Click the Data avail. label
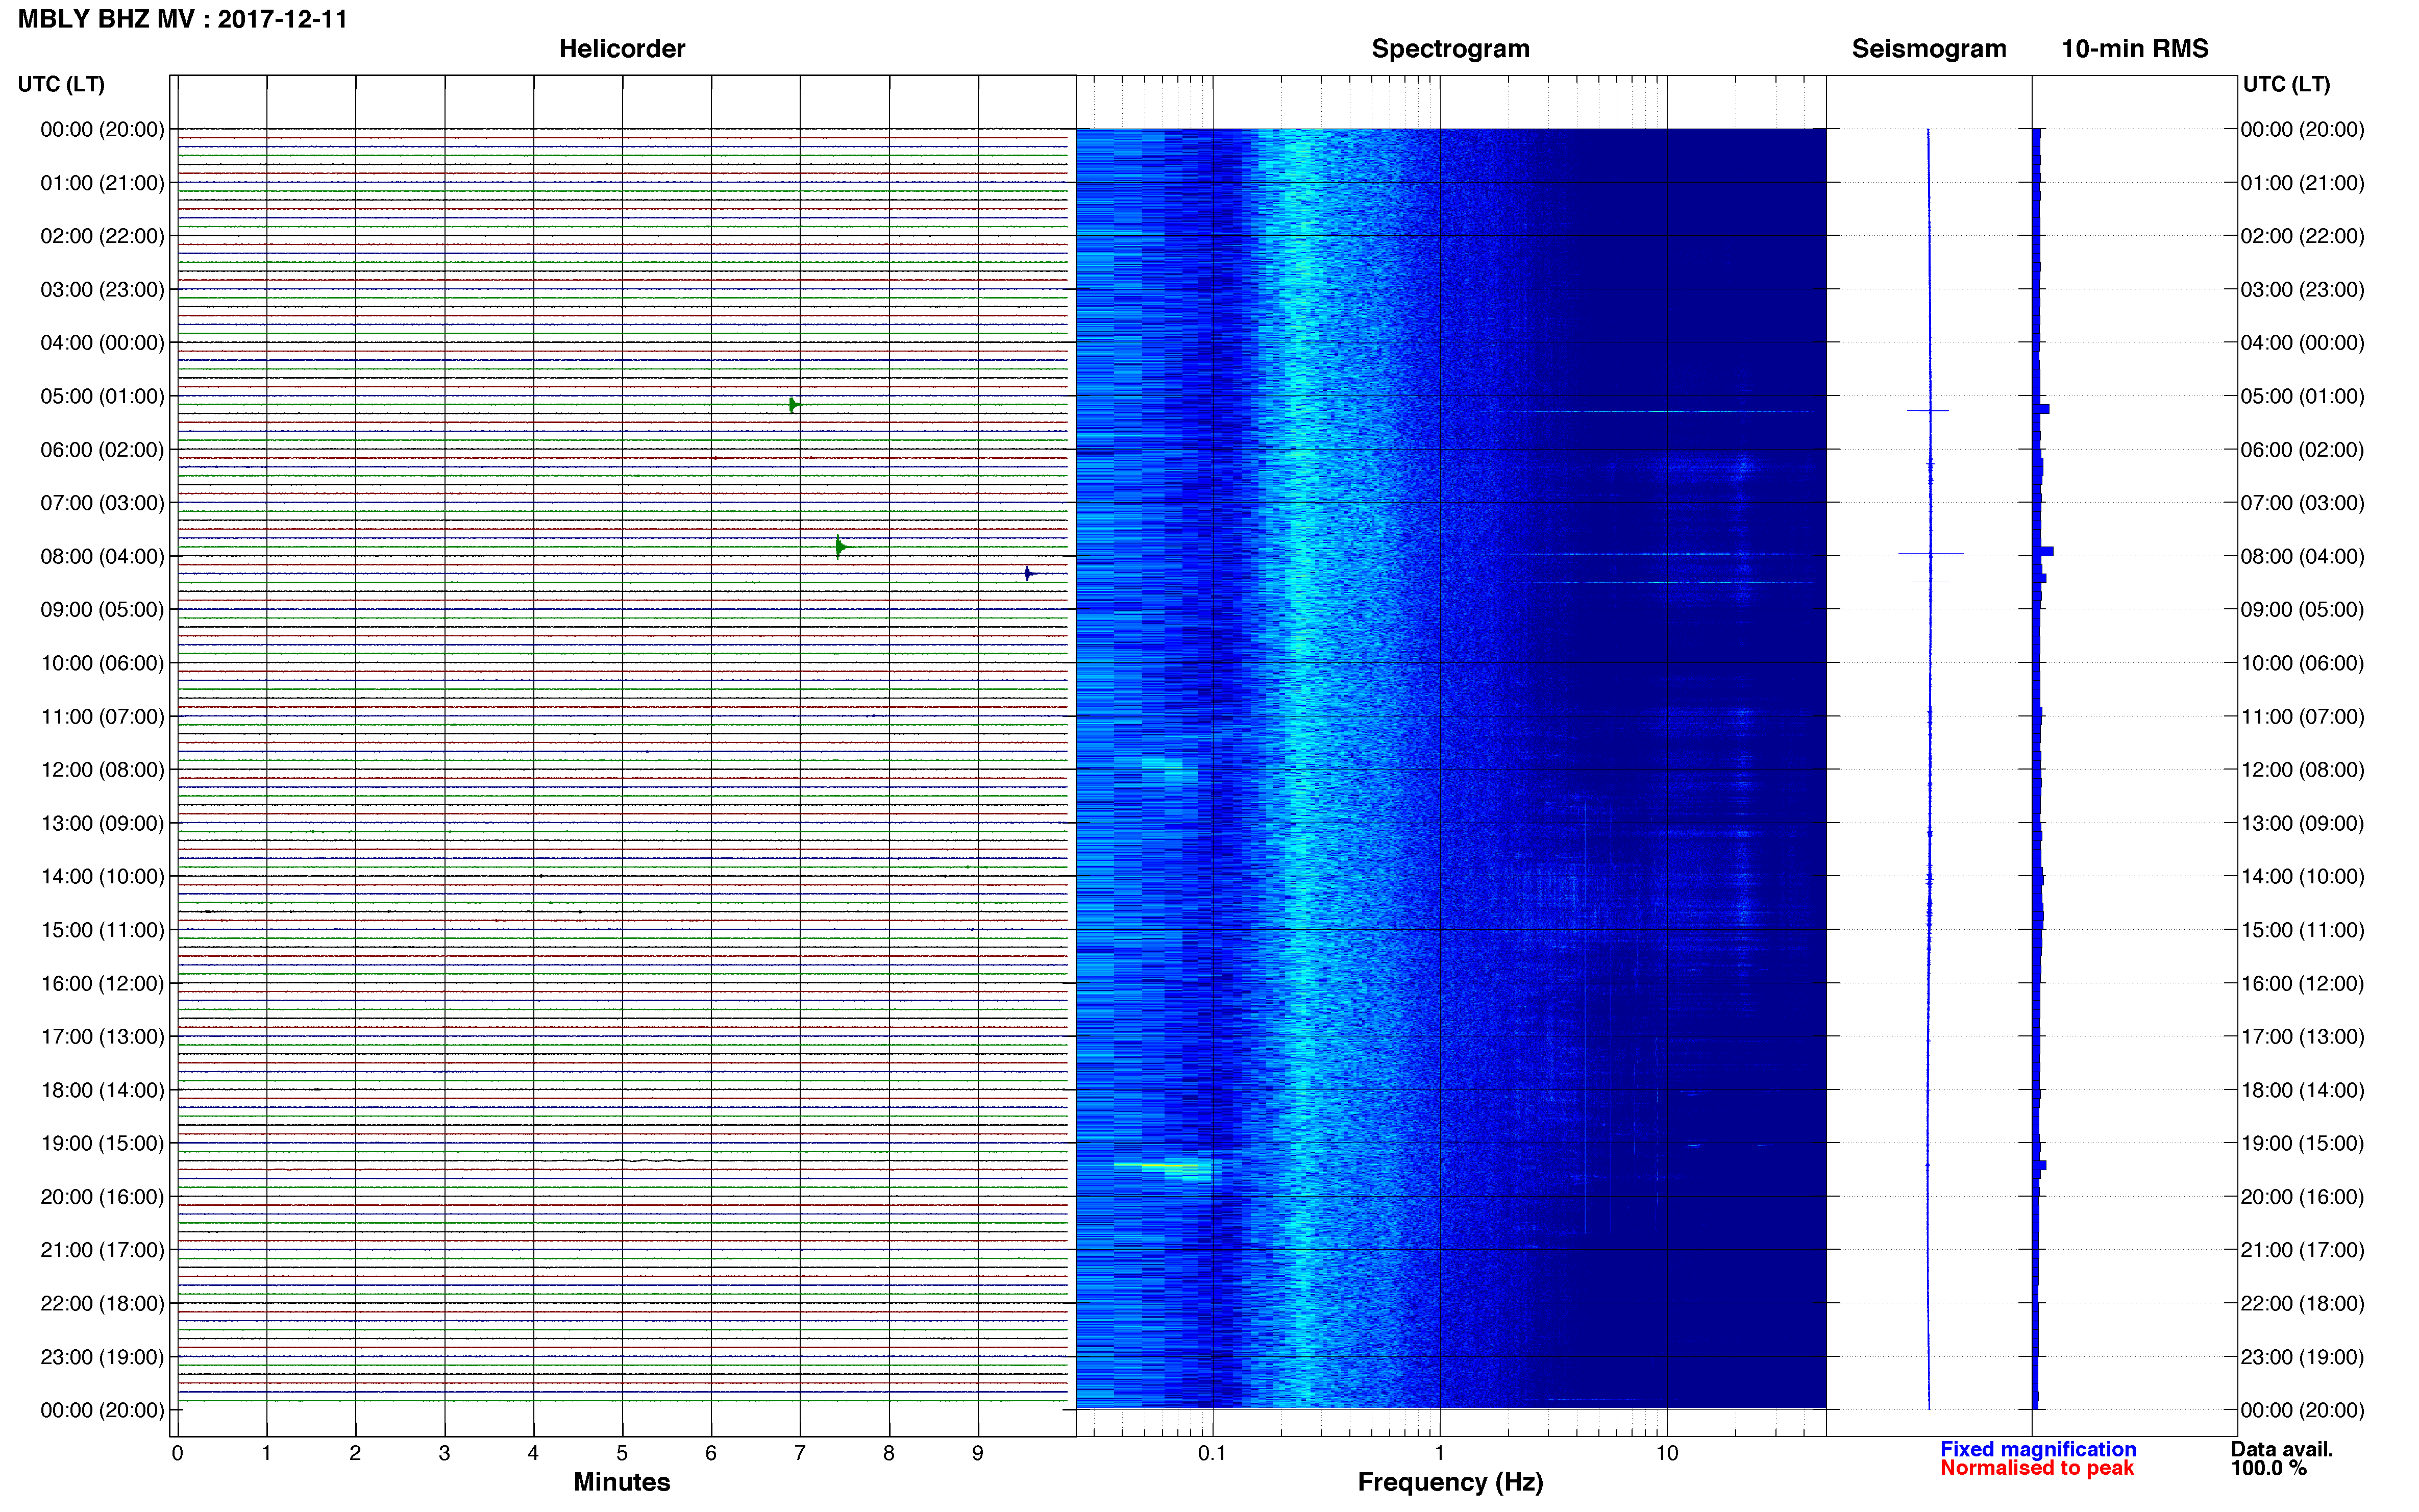This screenshot has height=1512, width=2419. coord(2282,1449)
